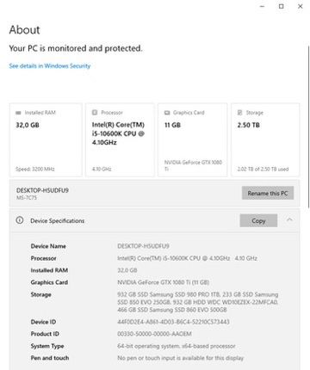Click the Storage drive icon

coord(239,113)
